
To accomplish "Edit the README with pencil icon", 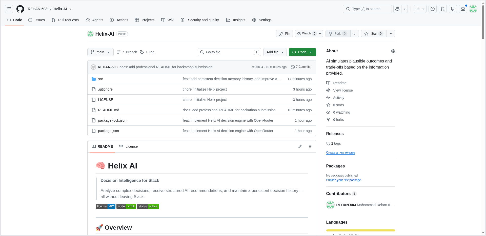I will tap(300, 146).
